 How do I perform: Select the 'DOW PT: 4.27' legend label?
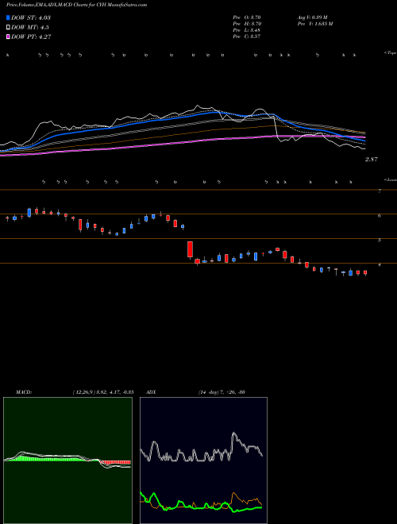click(x=31, y=37)
